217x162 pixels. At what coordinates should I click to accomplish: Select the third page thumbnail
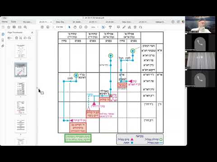pos(21,89)
